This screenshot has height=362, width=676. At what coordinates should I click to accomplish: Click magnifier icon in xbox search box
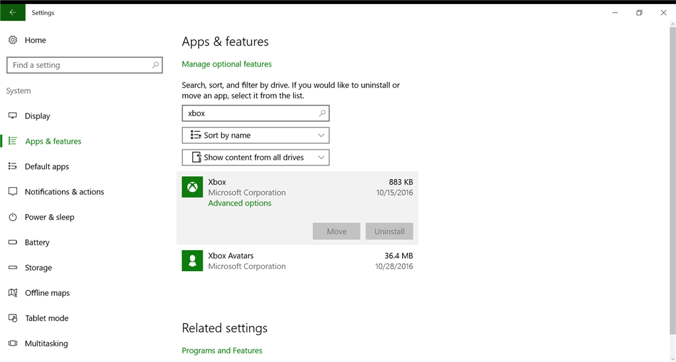322,113
